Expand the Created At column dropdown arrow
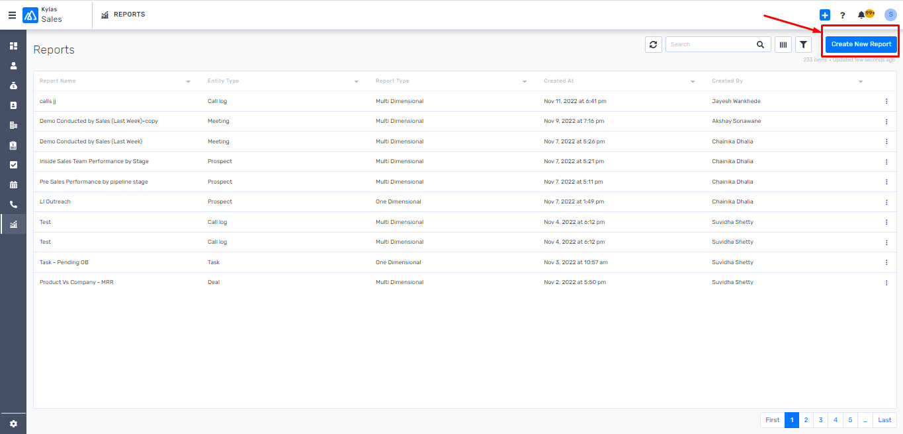The height and width of the screenshot is (434, 903). (x=693, y=81)
